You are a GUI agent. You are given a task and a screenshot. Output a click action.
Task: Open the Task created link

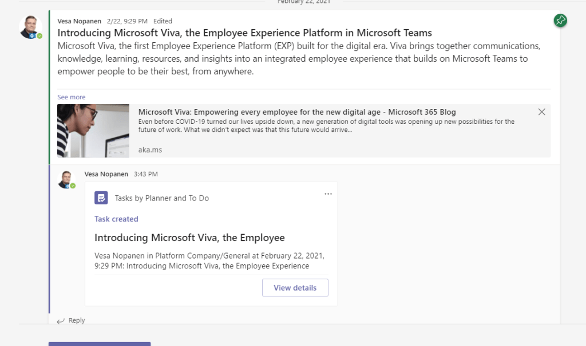click(x=116, y=219)
